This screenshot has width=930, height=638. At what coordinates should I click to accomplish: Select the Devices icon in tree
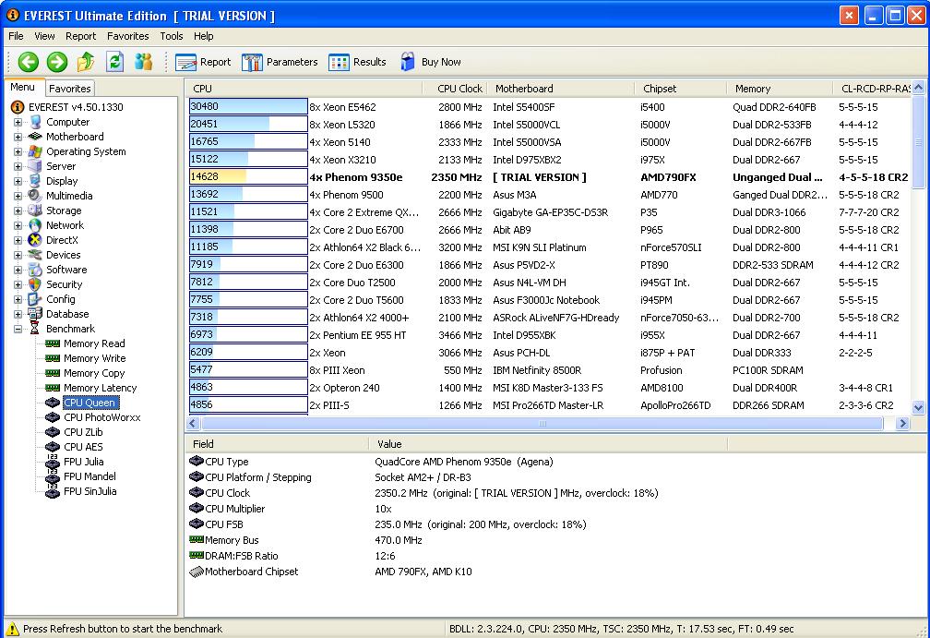(x=35, y=255)
